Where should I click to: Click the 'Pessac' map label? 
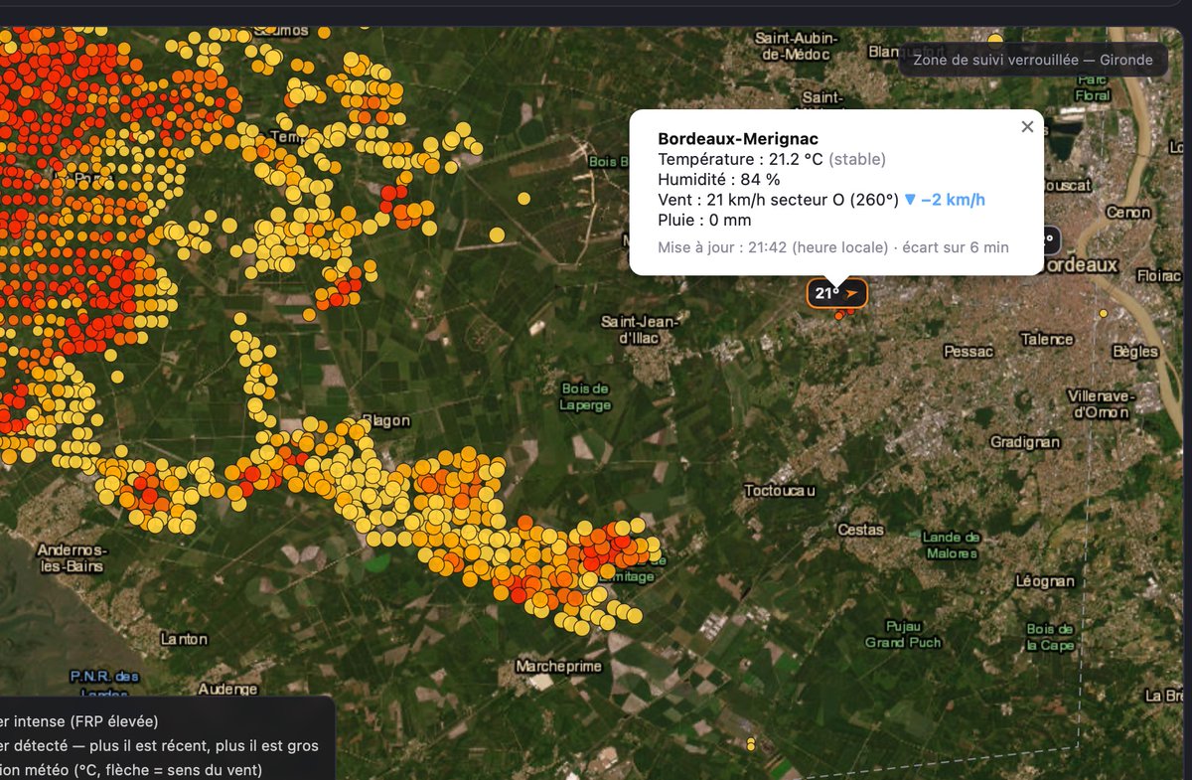coord(968,351)
